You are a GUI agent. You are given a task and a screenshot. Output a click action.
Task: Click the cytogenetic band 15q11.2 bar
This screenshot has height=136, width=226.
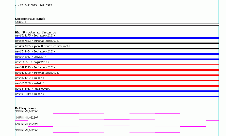[117, 25]
